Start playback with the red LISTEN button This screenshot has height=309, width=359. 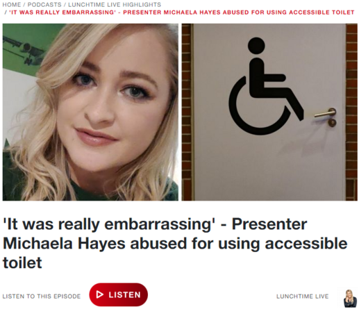coord(119,294)
